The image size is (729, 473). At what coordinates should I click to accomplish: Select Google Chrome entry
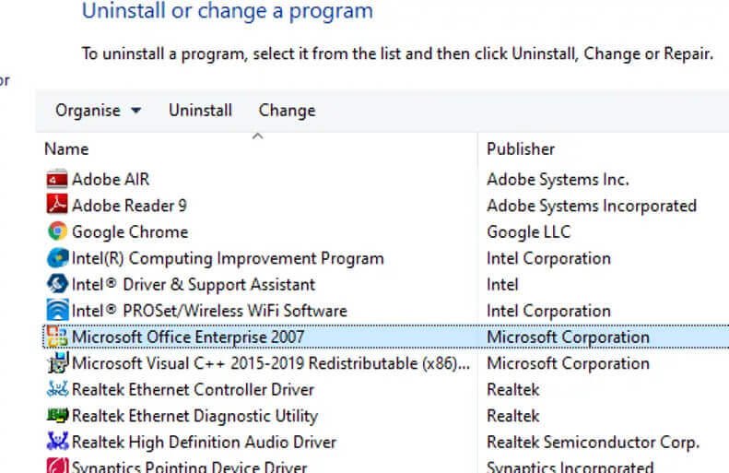(x=130, y=231)
